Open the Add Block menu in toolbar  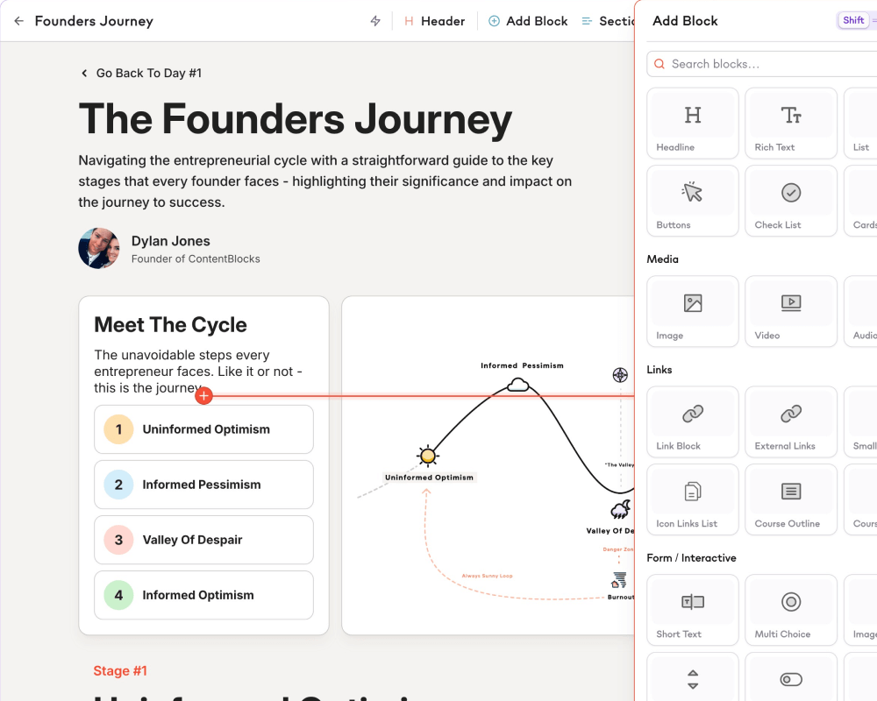pyautogui.click(x=528, y=20)
